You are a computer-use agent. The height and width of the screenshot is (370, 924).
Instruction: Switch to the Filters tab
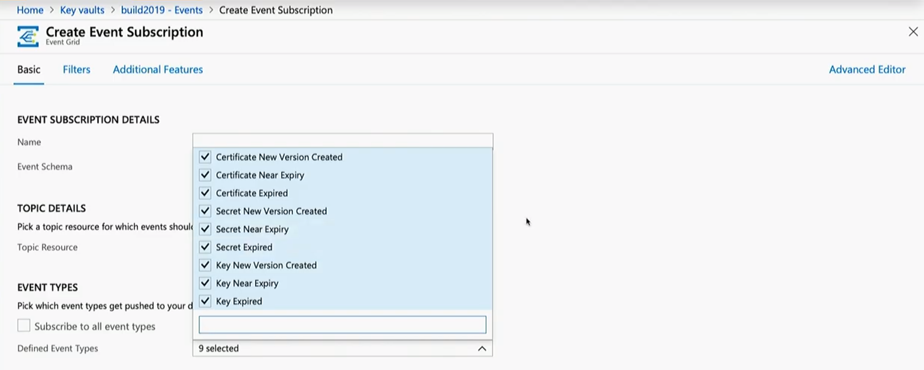pyautogui.click(x=76, y=70)
